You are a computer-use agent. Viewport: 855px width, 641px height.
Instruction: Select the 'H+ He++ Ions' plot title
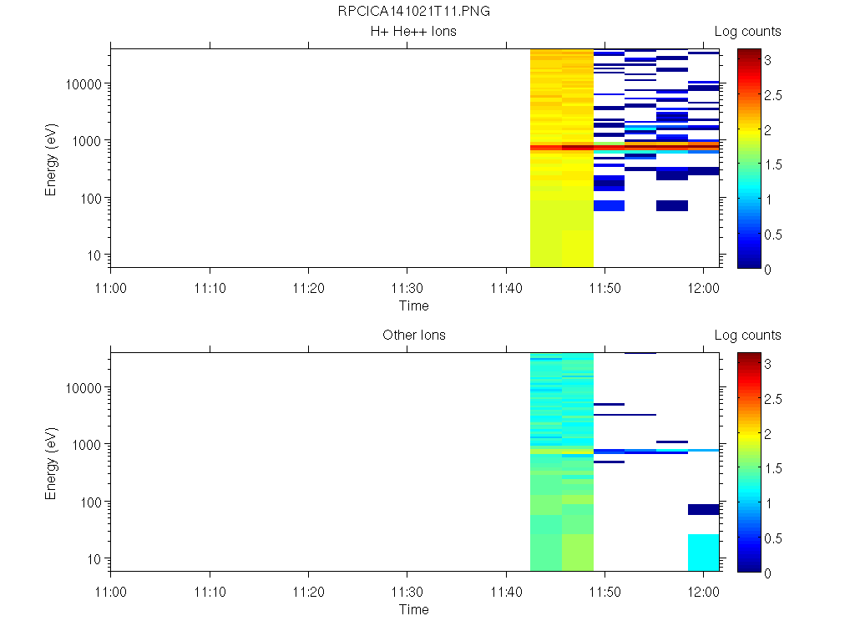pyautogui.click(x=413, y=31)
